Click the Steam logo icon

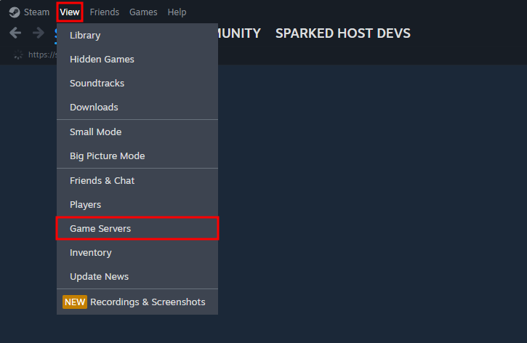(15, 12)
